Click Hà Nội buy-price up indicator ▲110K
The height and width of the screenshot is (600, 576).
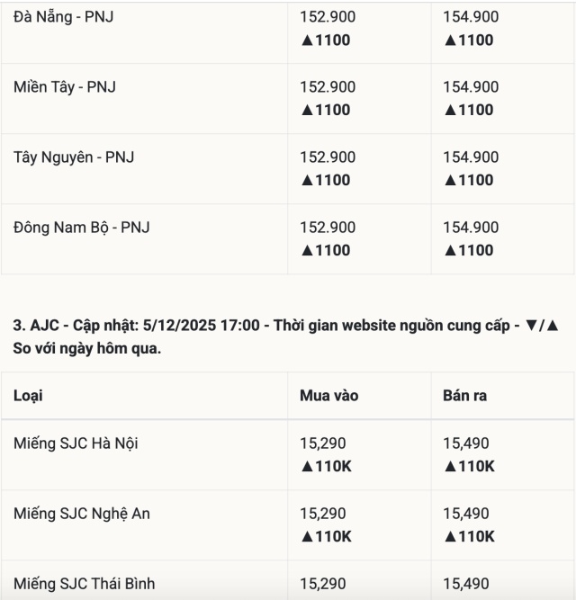(x=326, y=466)
